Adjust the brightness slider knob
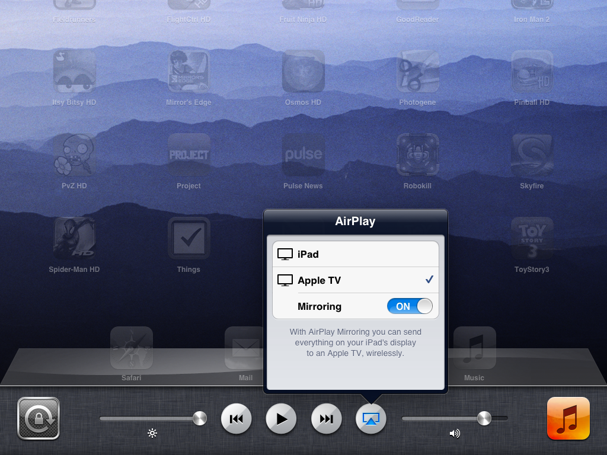Screen dimensions: 607x455 click(199, 418)
